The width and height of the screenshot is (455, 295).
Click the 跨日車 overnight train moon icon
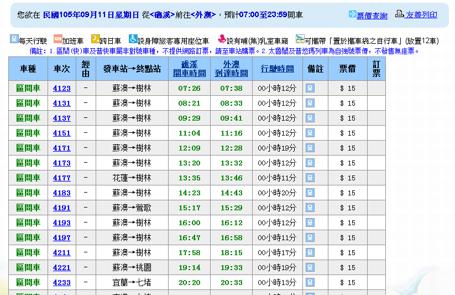click(95, 39)
